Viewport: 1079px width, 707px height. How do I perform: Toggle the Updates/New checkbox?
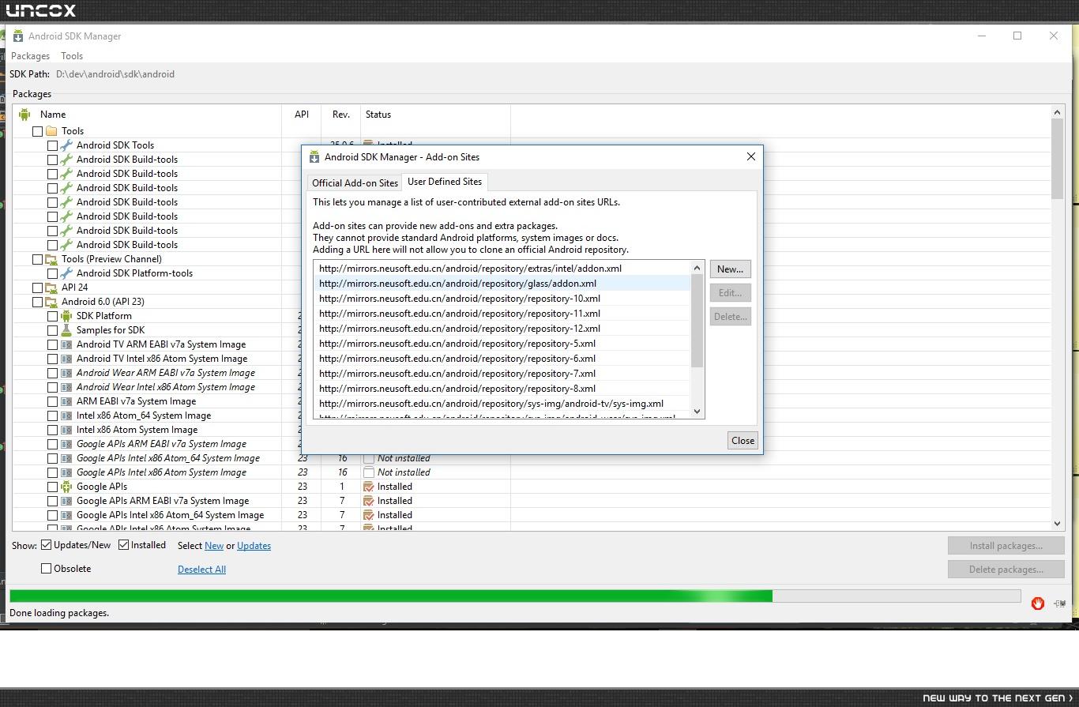(47, 545)
